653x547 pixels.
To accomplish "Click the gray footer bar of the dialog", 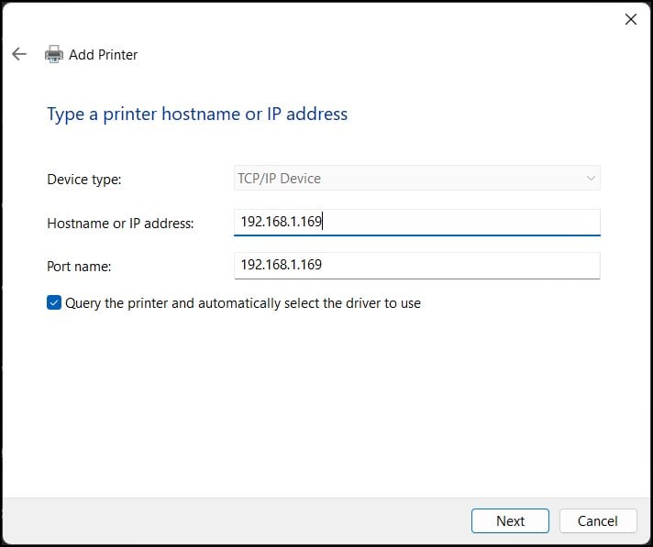I will (x=233, y=520).
